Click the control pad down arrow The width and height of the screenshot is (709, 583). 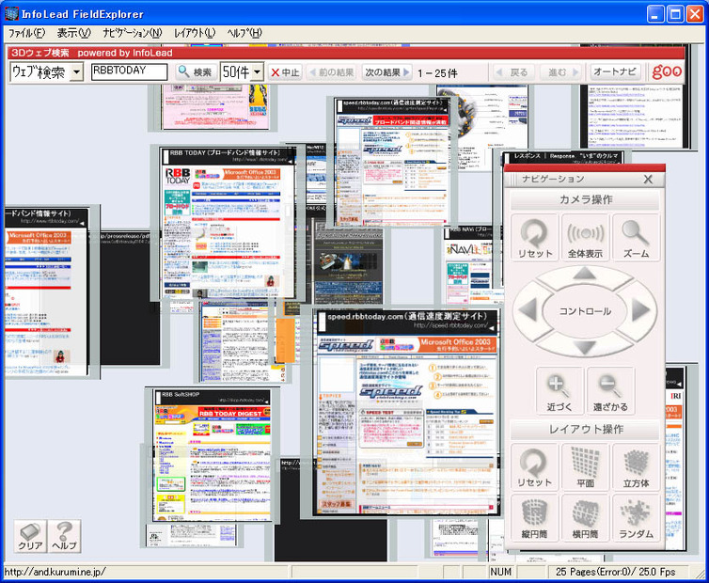tap(585, 347)
